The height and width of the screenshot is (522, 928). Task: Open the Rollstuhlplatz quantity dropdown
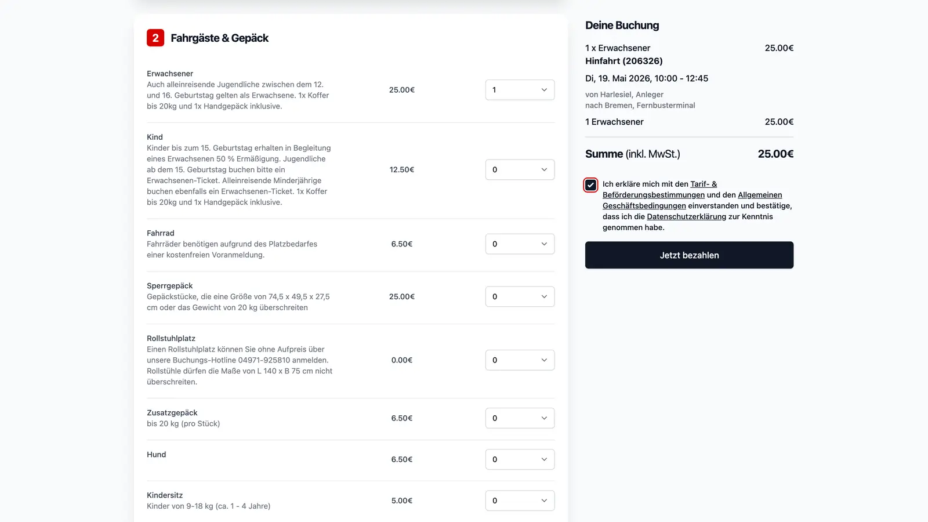520,360
